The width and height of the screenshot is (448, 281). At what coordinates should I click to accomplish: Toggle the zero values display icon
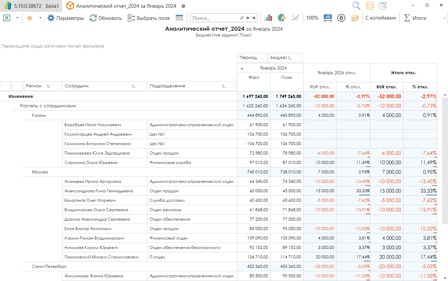(341, 18)
